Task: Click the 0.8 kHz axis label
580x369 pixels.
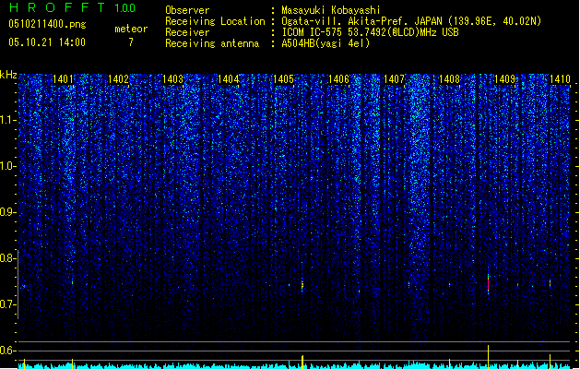Action: coord(8,258)
